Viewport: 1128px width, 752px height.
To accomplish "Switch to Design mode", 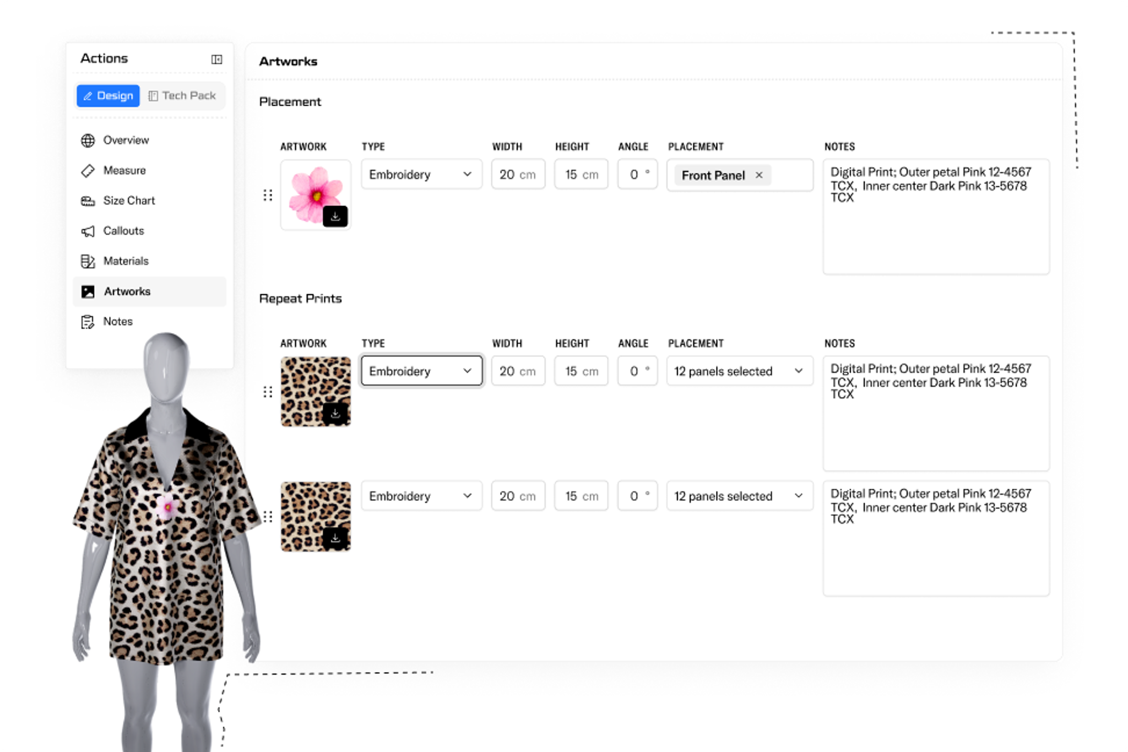I will [x=108, y=95].
